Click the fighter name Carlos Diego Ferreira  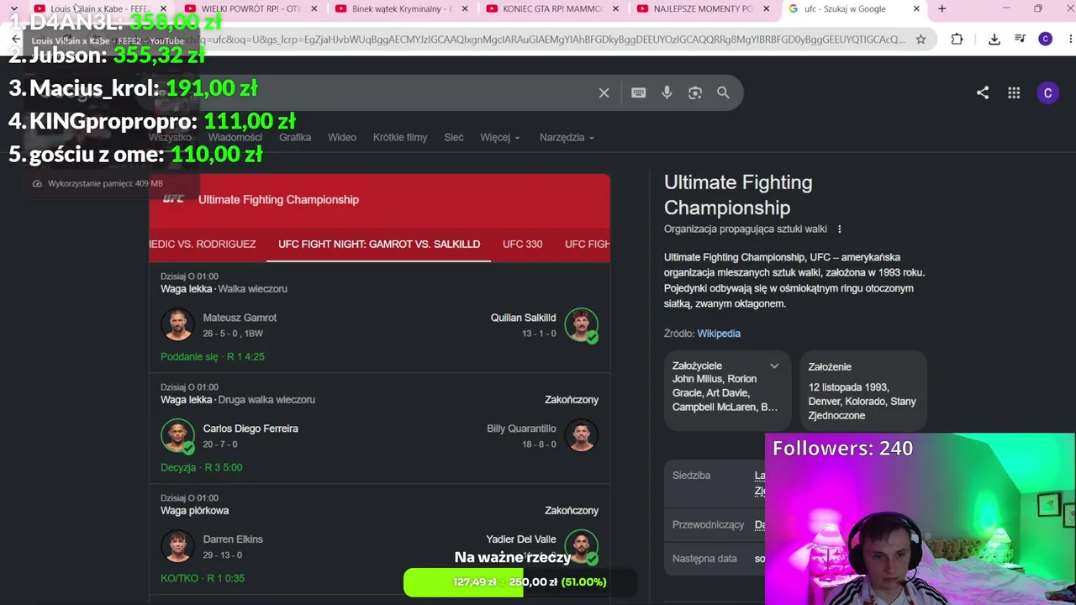click(x=251, y=429)
